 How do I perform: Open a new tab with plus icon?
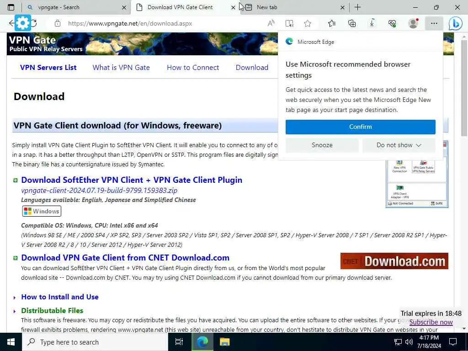(x=357, y=7)
